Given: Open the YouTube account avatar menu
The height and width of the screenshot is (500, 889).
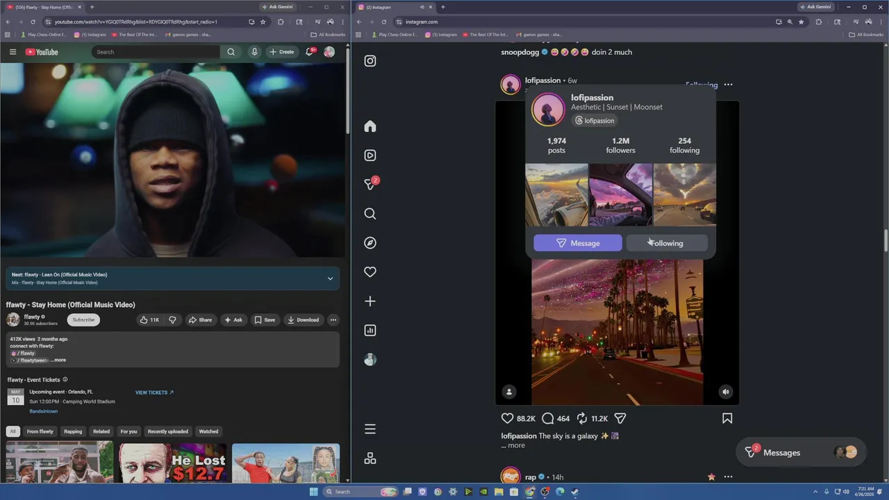Looking at the screenshot, I should [x=329, y=52].
